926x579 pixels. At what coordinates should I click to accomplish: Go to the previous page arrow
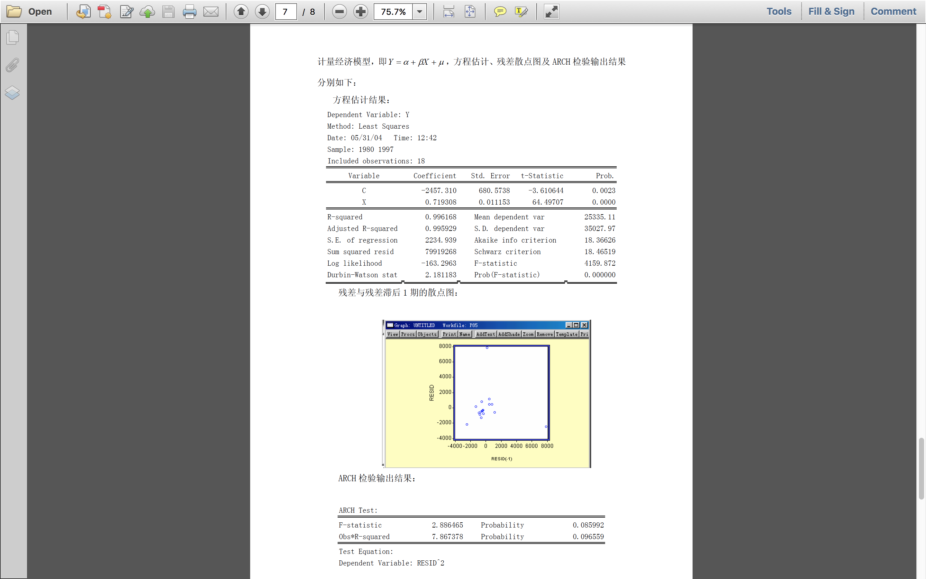241,12
